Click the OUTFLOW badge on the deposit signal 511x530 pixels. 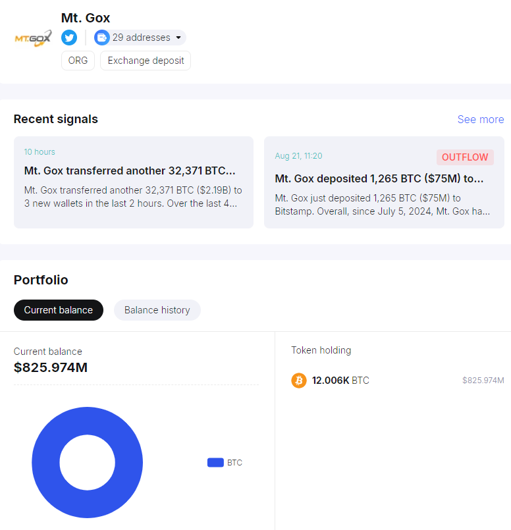coord(465,157)
